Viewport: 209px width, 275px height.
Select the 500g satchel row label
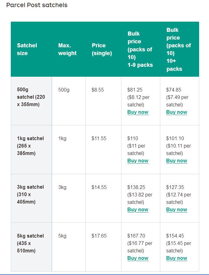(31, 97)
